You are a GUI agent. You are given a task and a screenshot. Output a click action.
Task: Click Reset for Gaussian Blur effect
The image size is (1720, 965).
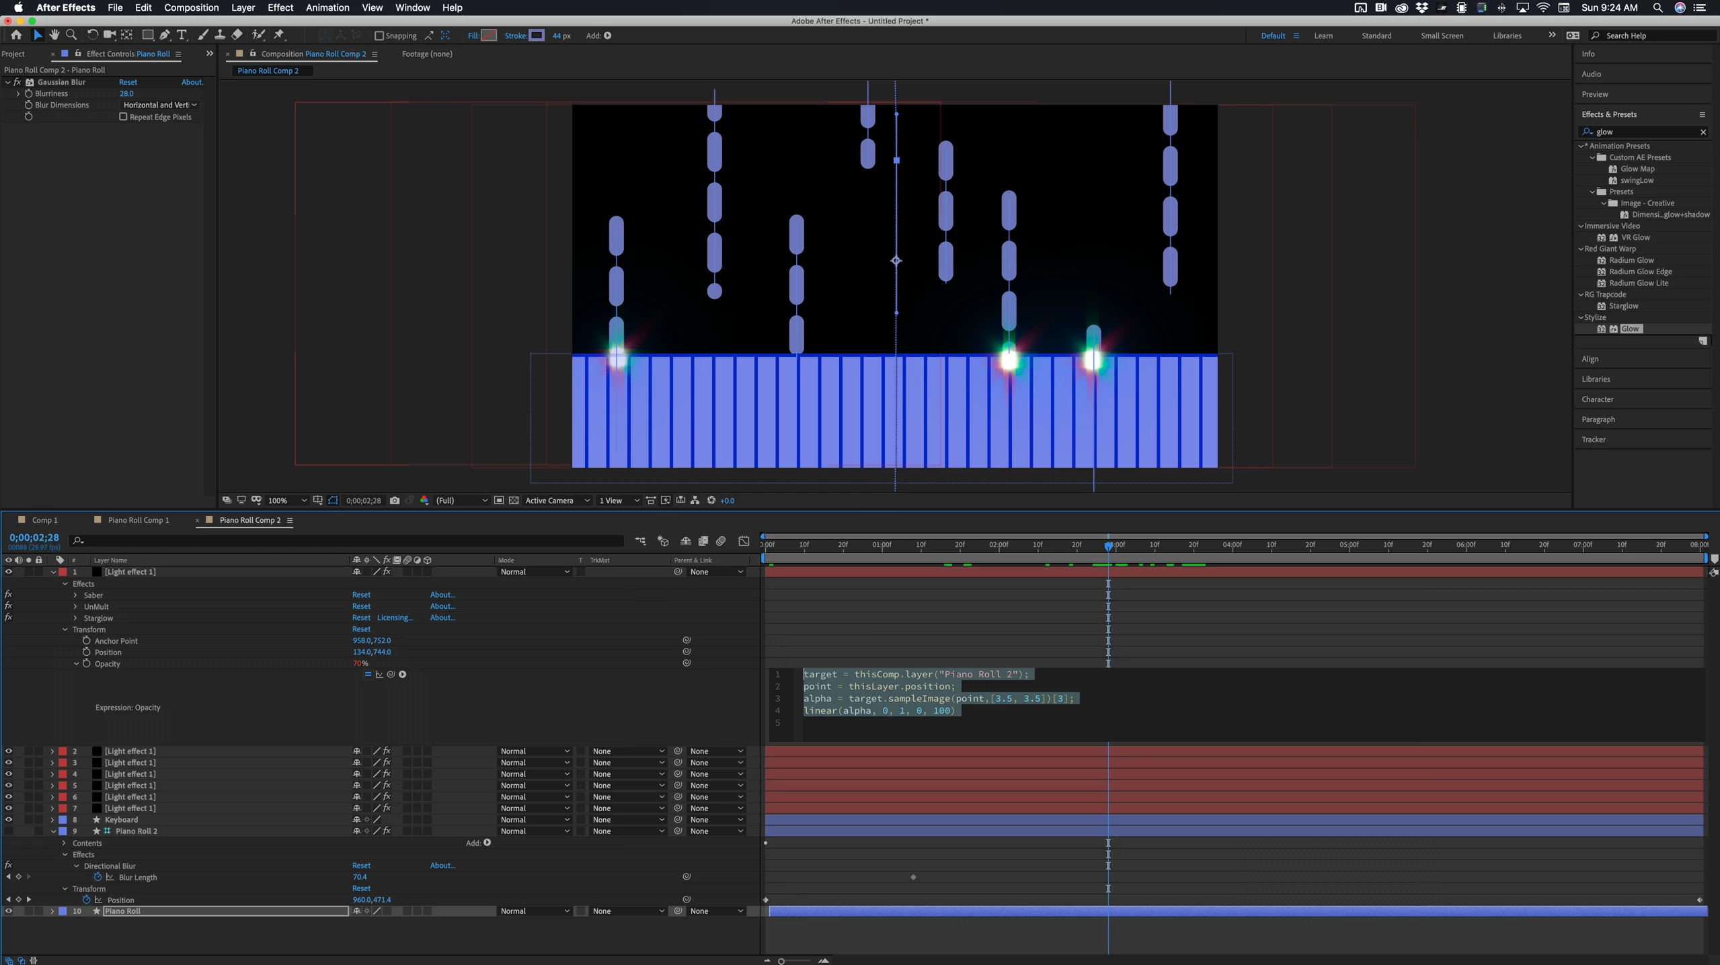pos(128,82)
